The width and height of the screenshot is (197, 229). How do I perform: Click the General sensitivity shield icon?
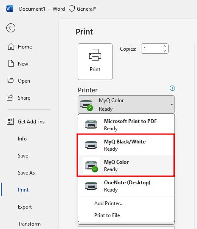coord(72,9)
